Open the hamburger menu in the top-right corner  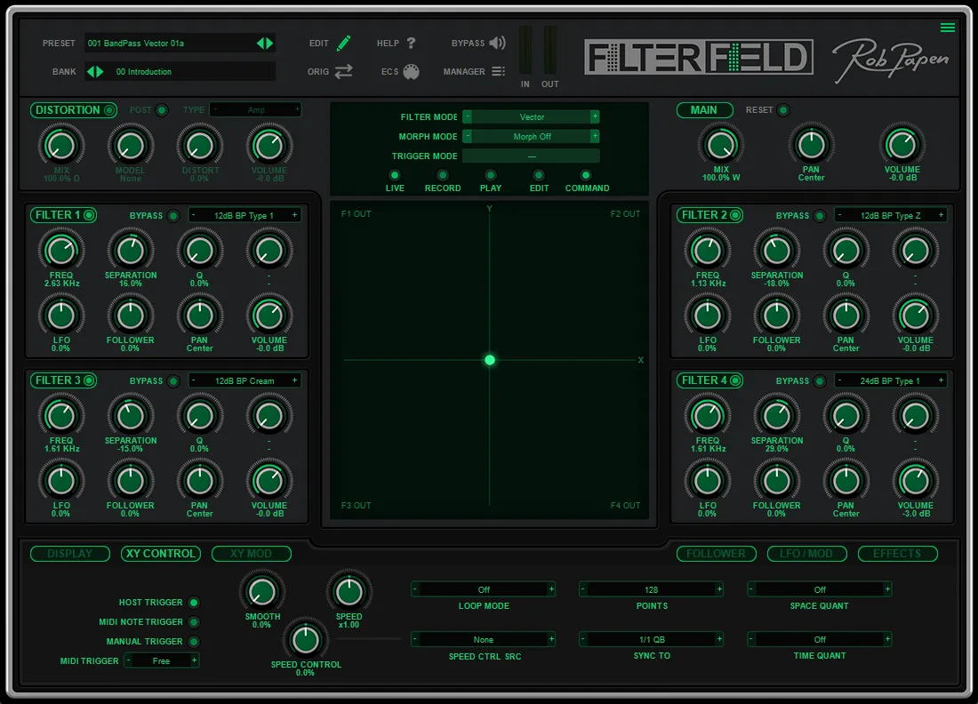pos(948,28)
